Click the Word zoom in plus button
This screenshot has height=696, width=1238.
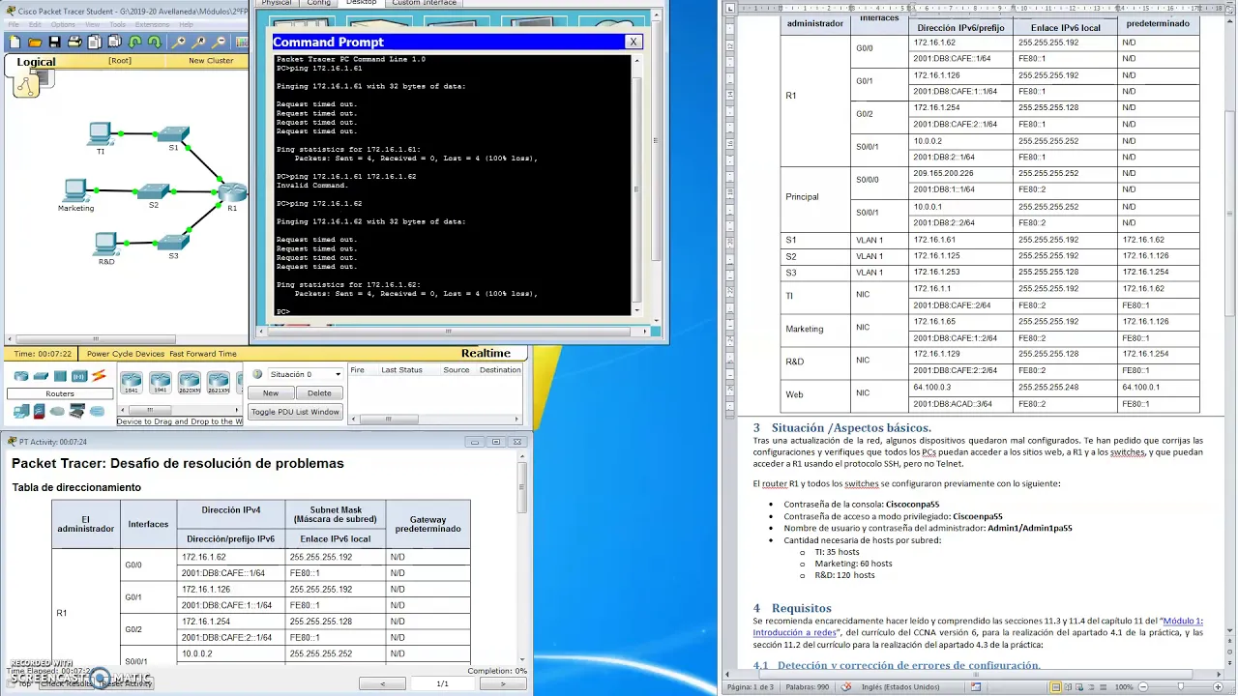click(1217, 687)
